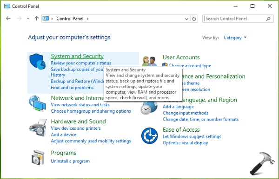Open the Ease of Access icon
This screenshot has height=179, width=279.
(149, 136)
